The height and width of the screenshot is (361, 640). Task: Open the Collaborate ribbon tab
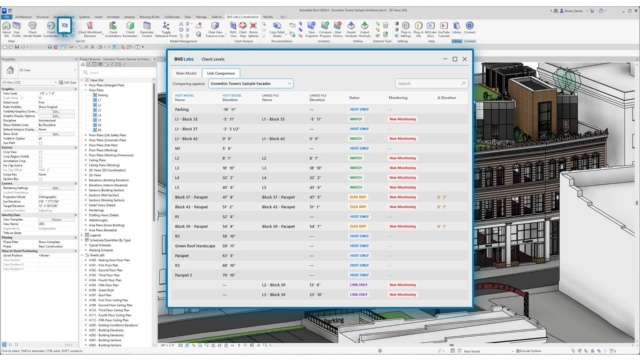[172, 17]
